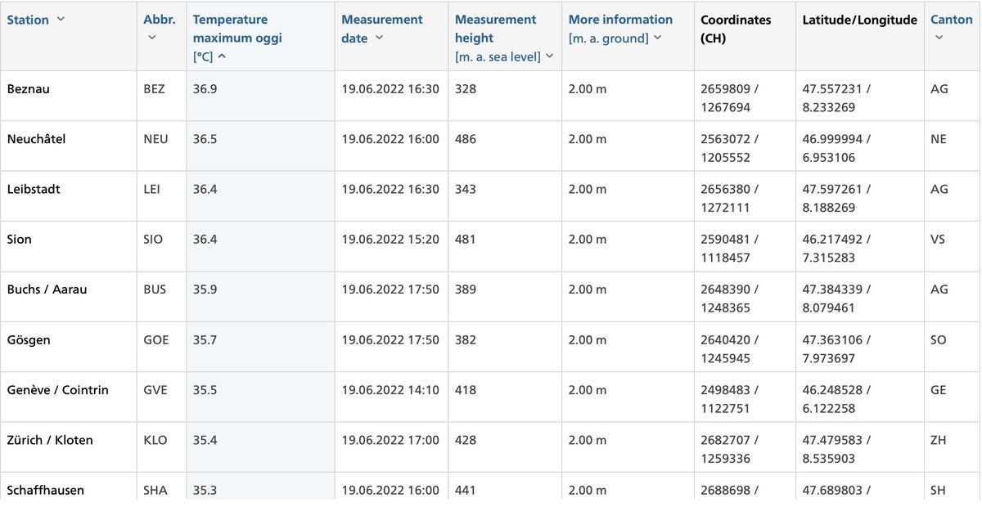
Task: Click the abbreviation SIO
Action: tap(153, 240)
